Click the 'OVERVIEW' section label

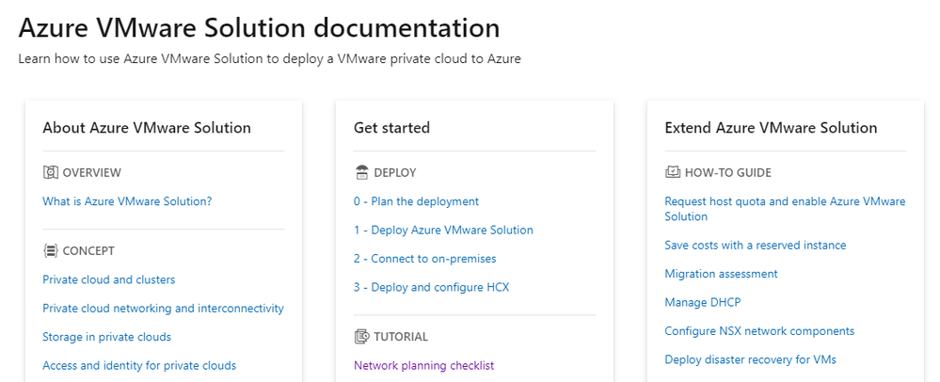(91, 173)
